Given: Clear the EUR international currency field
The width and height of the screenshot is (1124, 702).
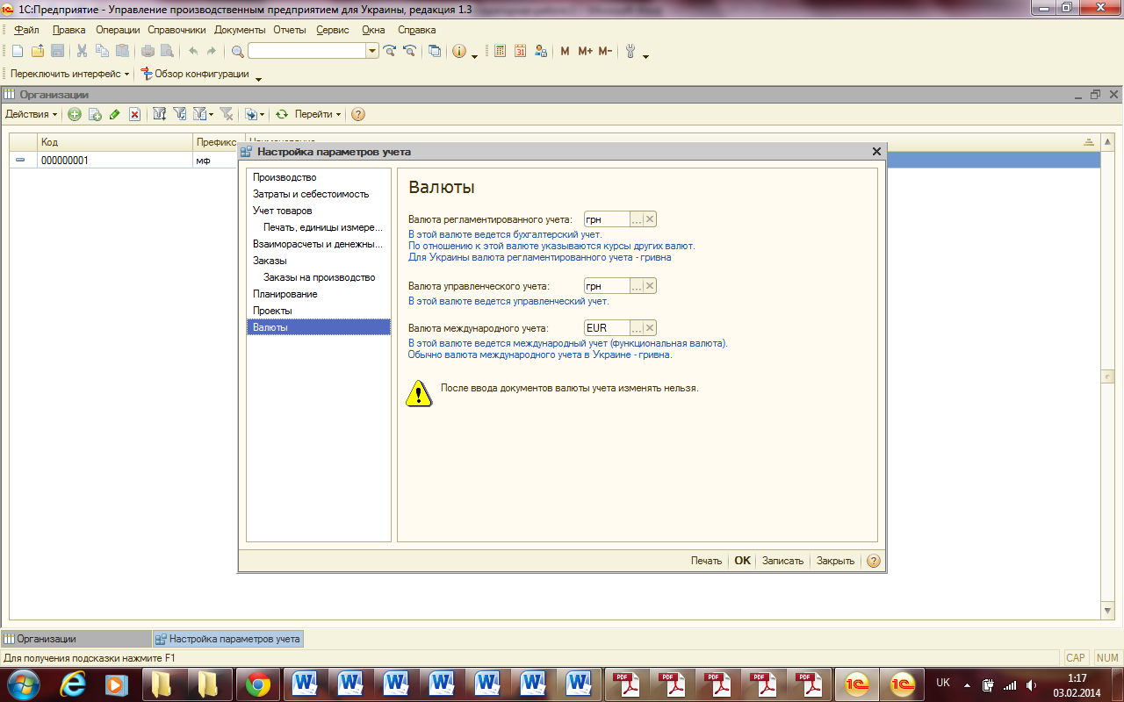Looking at the screenshot, I should pyautogui.click(x=650, y=328).
